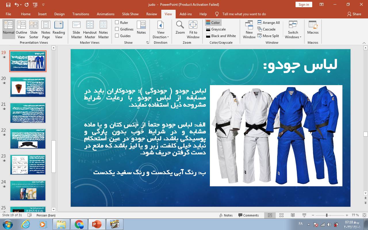Turn on the Guides checkbox
This screenshot has height=230, width=368.
pos(117,36)
